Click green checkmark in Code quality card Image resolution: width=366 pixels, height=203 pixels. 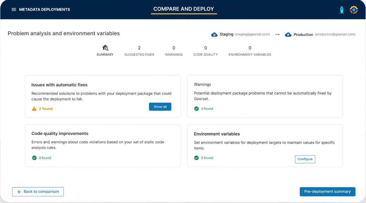click(x=34, y=158)
